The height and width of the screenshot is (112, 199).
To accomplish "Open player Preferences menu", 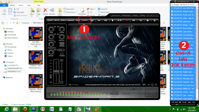I will pos(116,15).
